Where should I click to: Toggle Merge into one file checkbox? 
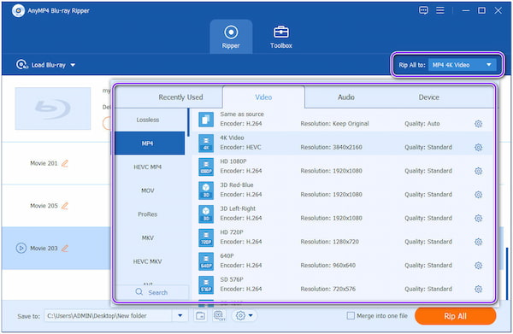click(351, 316)
